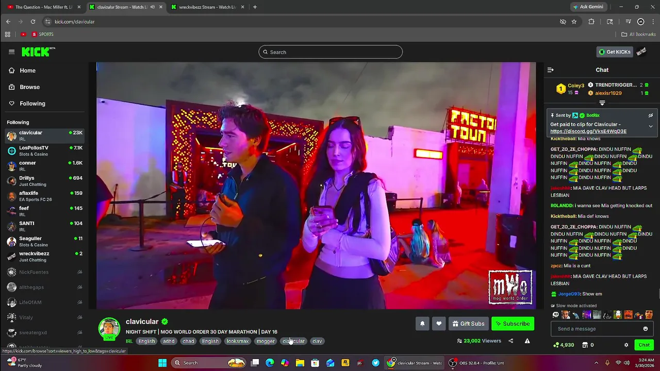660x371 pixels.
Task: Open offline NickFuentes channel in sidebar
Action: click(x=44, y=272)
